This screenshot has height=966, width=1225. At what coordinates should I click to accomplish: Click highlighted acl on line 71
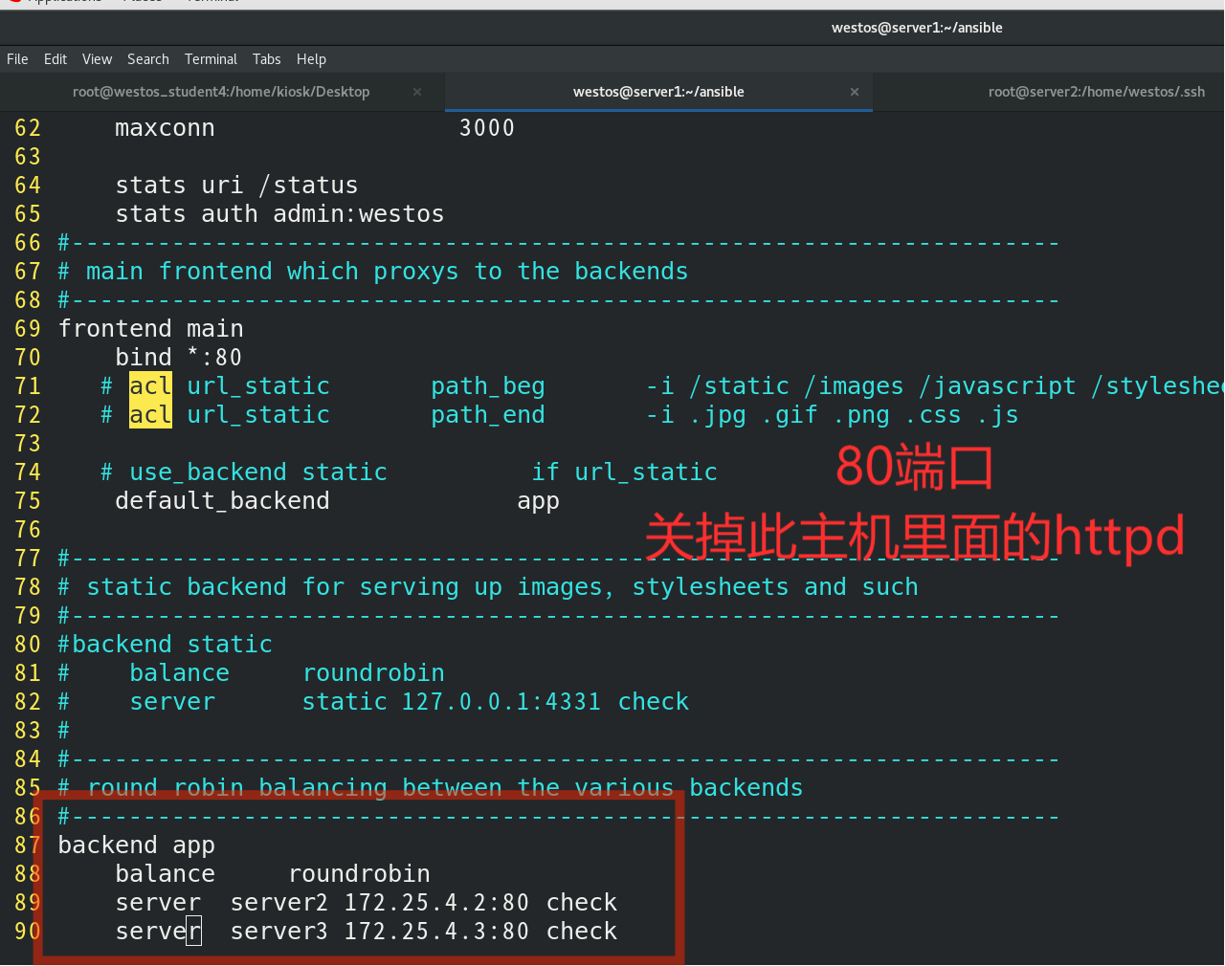(x=150, y=386)
